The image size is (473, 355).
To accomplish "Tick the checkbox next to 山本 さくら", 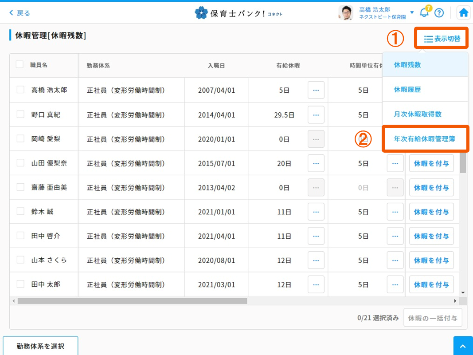I will [x=20, y=260].
